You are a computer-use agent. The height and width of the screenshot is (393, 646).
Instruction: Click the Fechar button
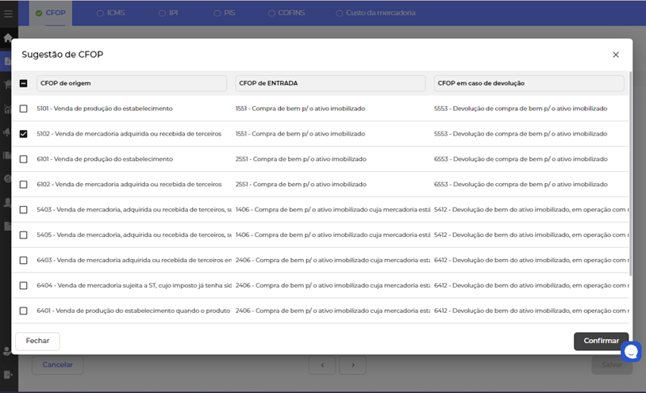pos(37,341)
